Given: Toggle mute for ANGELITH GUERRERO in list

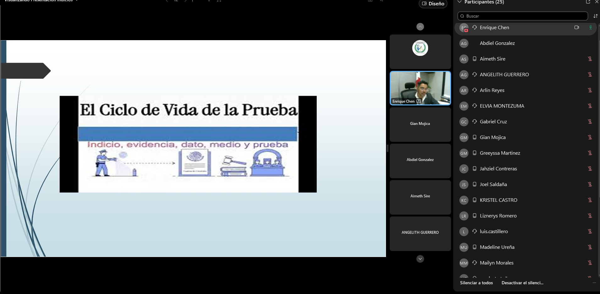Looking at the screenshot, I should pyautogui.click(x=590, y=75).
